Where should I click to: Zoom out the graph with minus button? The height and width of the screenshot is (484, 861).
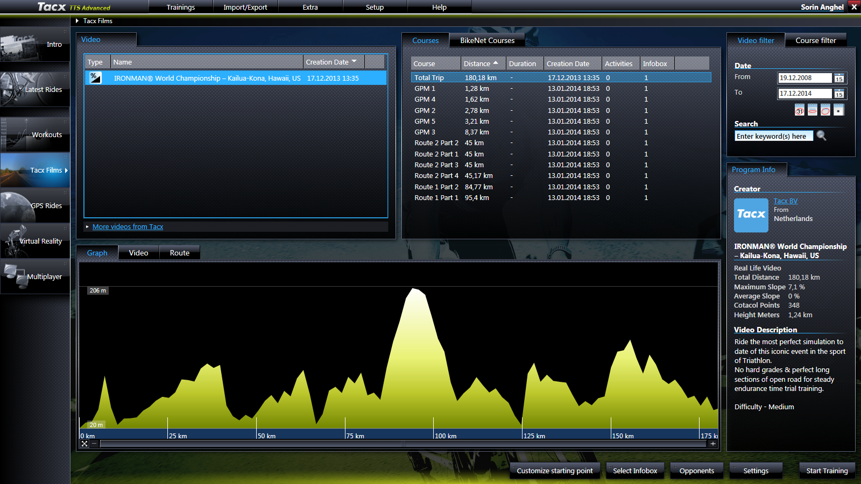pos(94,444)
